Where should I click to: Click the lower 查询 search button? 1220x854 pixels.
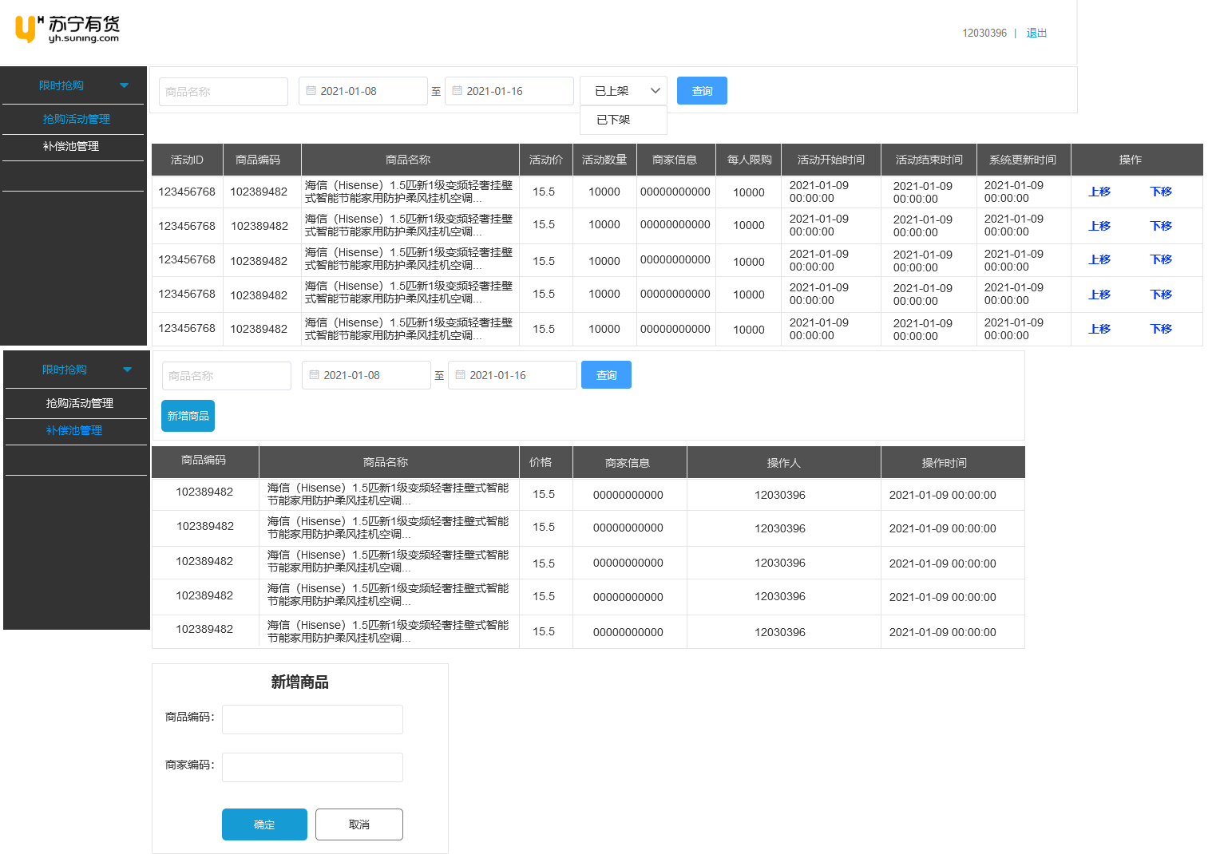[x=606, y=375]
